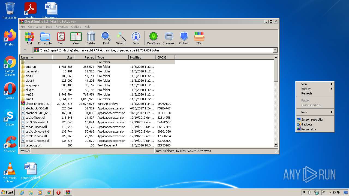Click the VLC media player icon
Screen dimensions: 349x196
10,173
